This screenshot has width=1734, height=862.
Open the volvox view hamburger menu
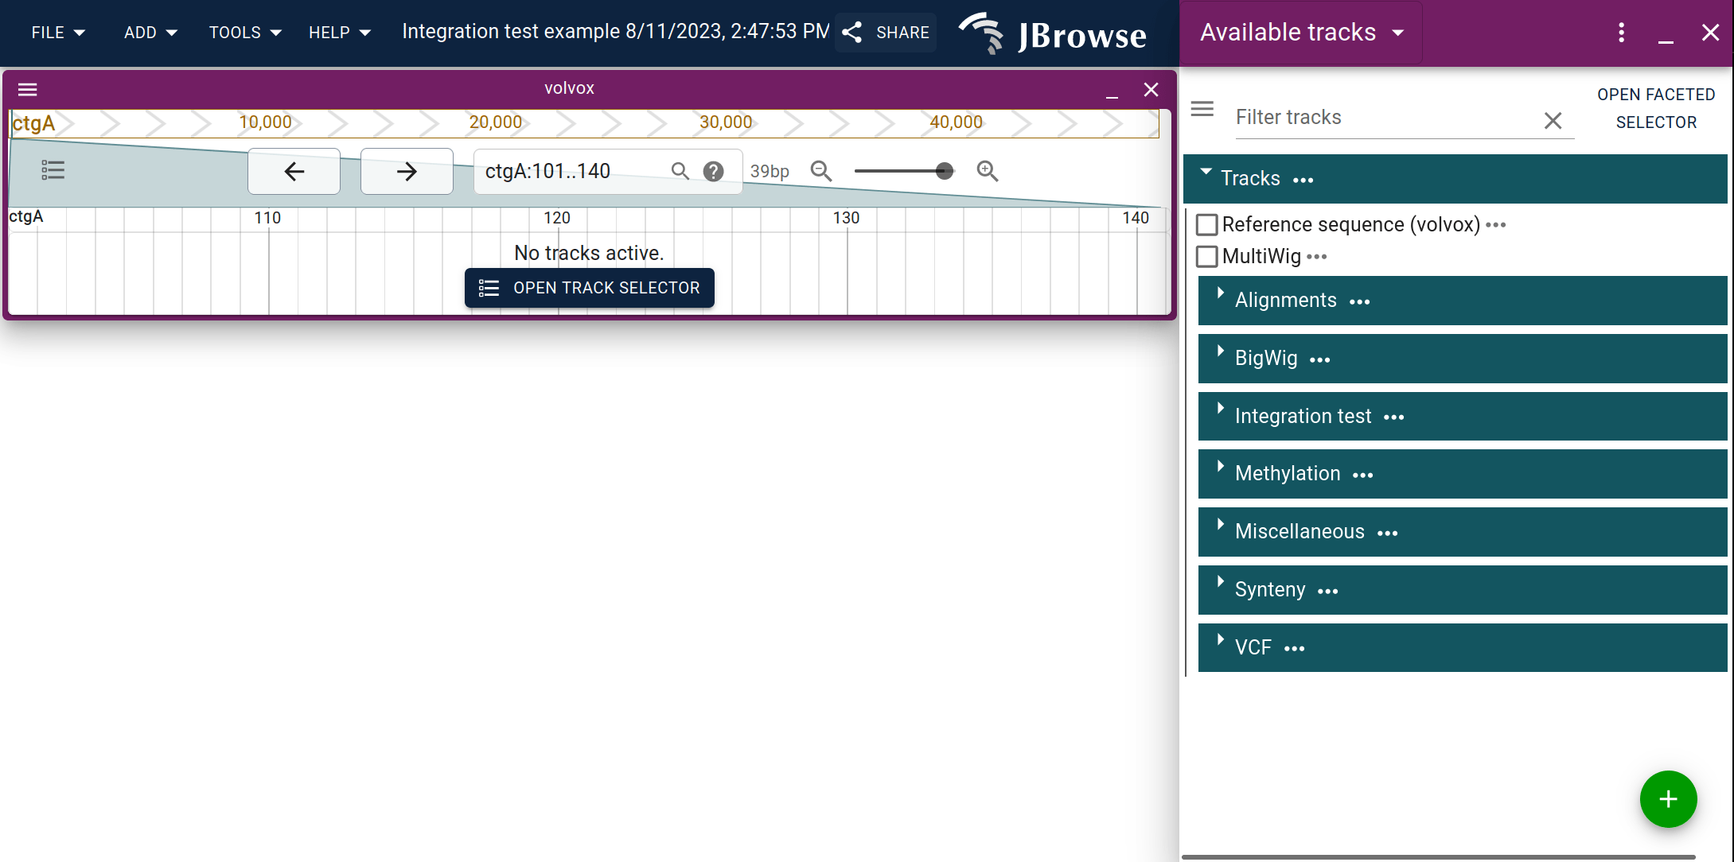[28, 89]
